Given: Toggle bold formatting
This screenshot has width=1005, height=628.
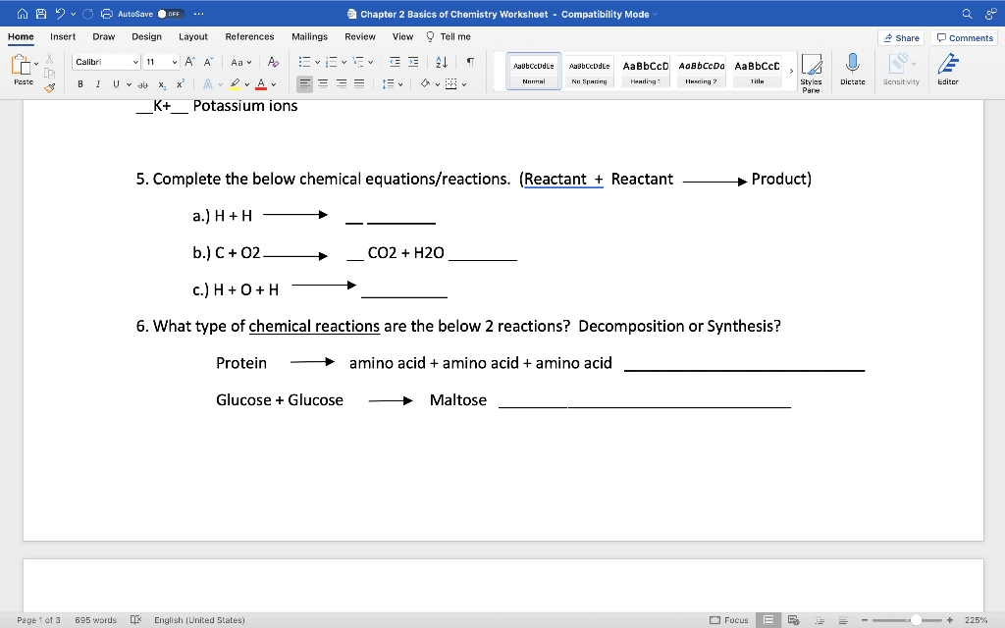Looking at the screenshot, I should 79,84.
